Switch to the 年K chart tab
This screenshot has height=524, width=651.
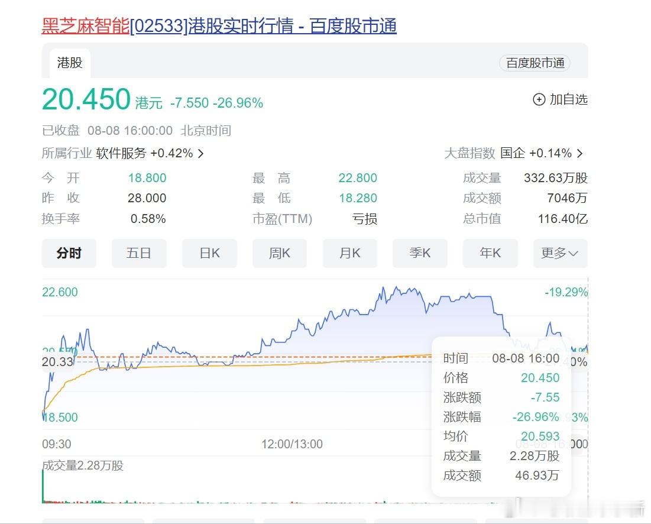tap(490, 253)
